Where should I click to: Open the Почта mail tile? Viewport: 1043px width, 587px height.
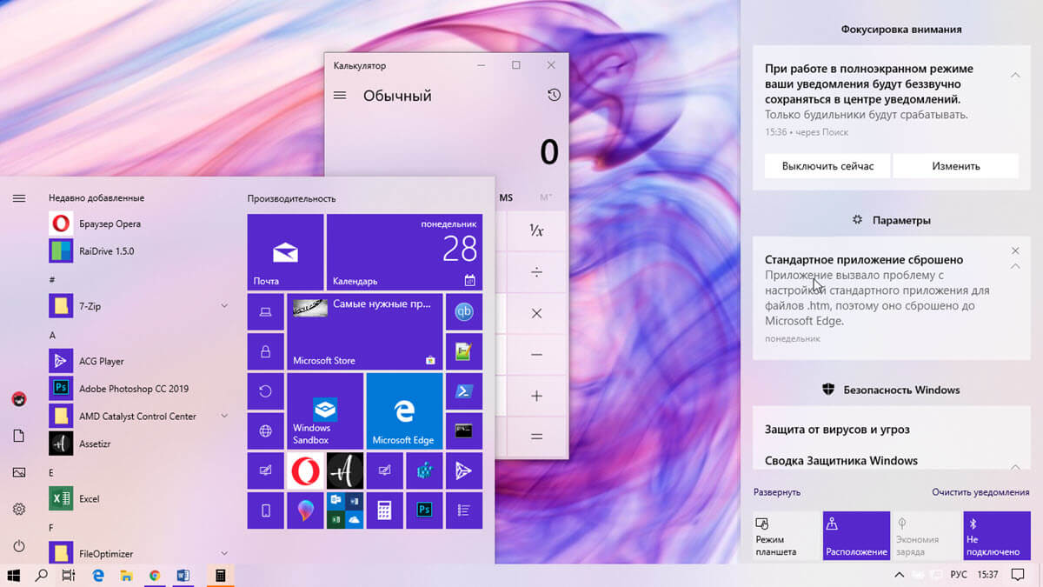pyautogui.click(x=285, y=252)
